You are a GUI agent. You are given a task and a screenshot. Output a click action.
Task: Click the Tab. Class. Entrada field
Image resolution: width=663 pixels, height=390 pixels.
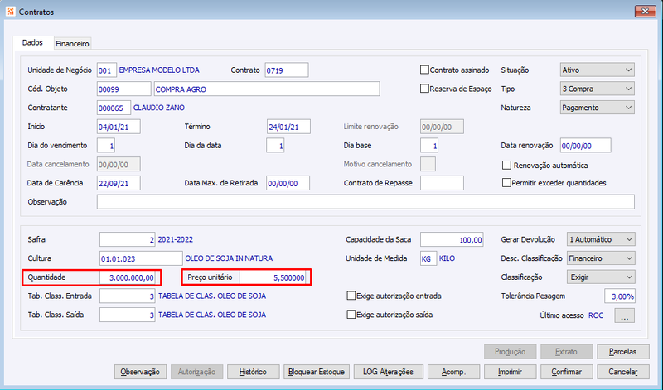128,296
